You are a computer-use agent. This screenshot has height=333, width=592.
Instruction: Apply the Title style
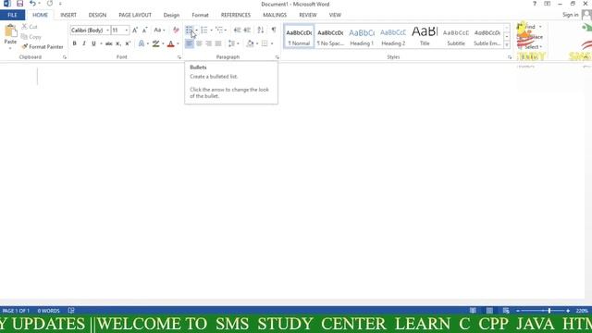point(425,37)
